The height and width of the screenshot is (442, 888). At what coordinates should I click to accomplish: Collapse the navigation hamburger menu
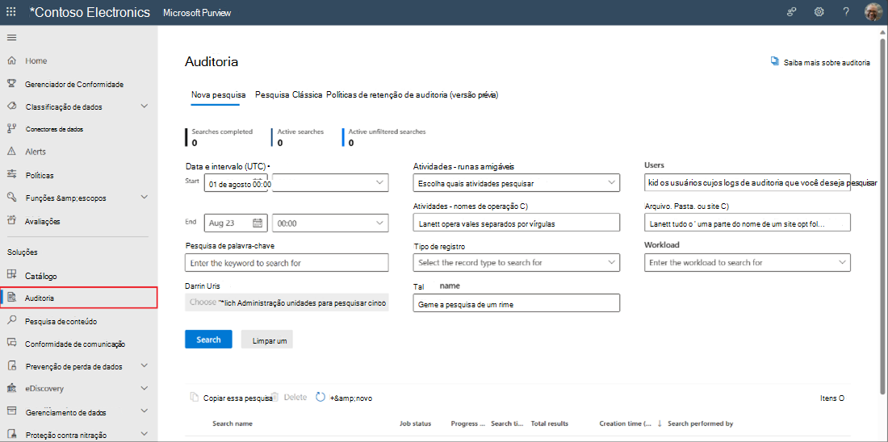(x=11, y=37)
